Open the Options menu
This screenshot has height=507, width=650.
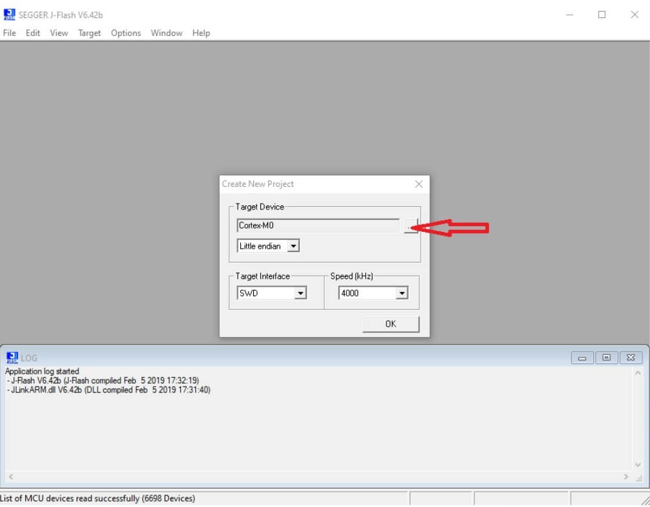click(126, 33)
